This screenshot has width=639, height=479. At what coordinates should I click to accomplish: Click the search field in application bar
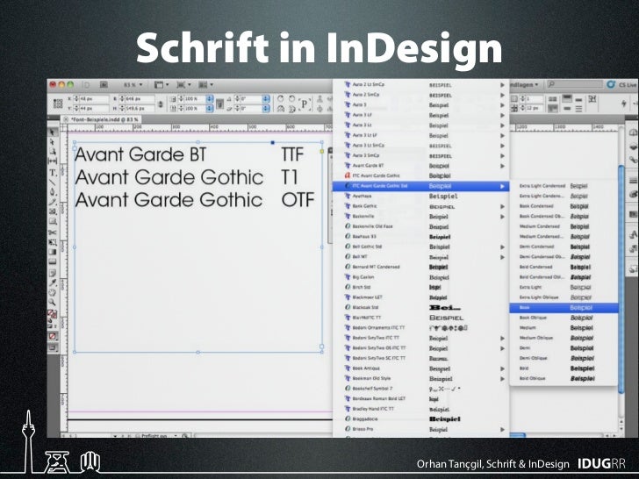574,84
